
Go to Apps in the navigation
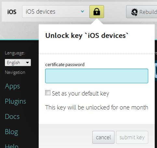12,86
